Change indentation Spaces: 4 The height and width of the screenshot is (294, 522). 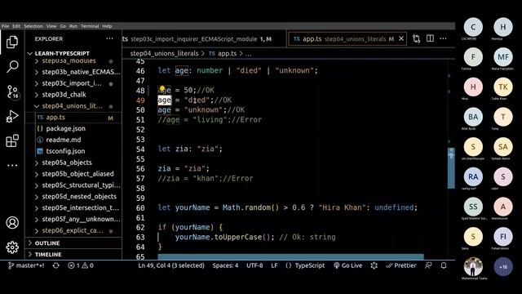(x=225, y=265)
